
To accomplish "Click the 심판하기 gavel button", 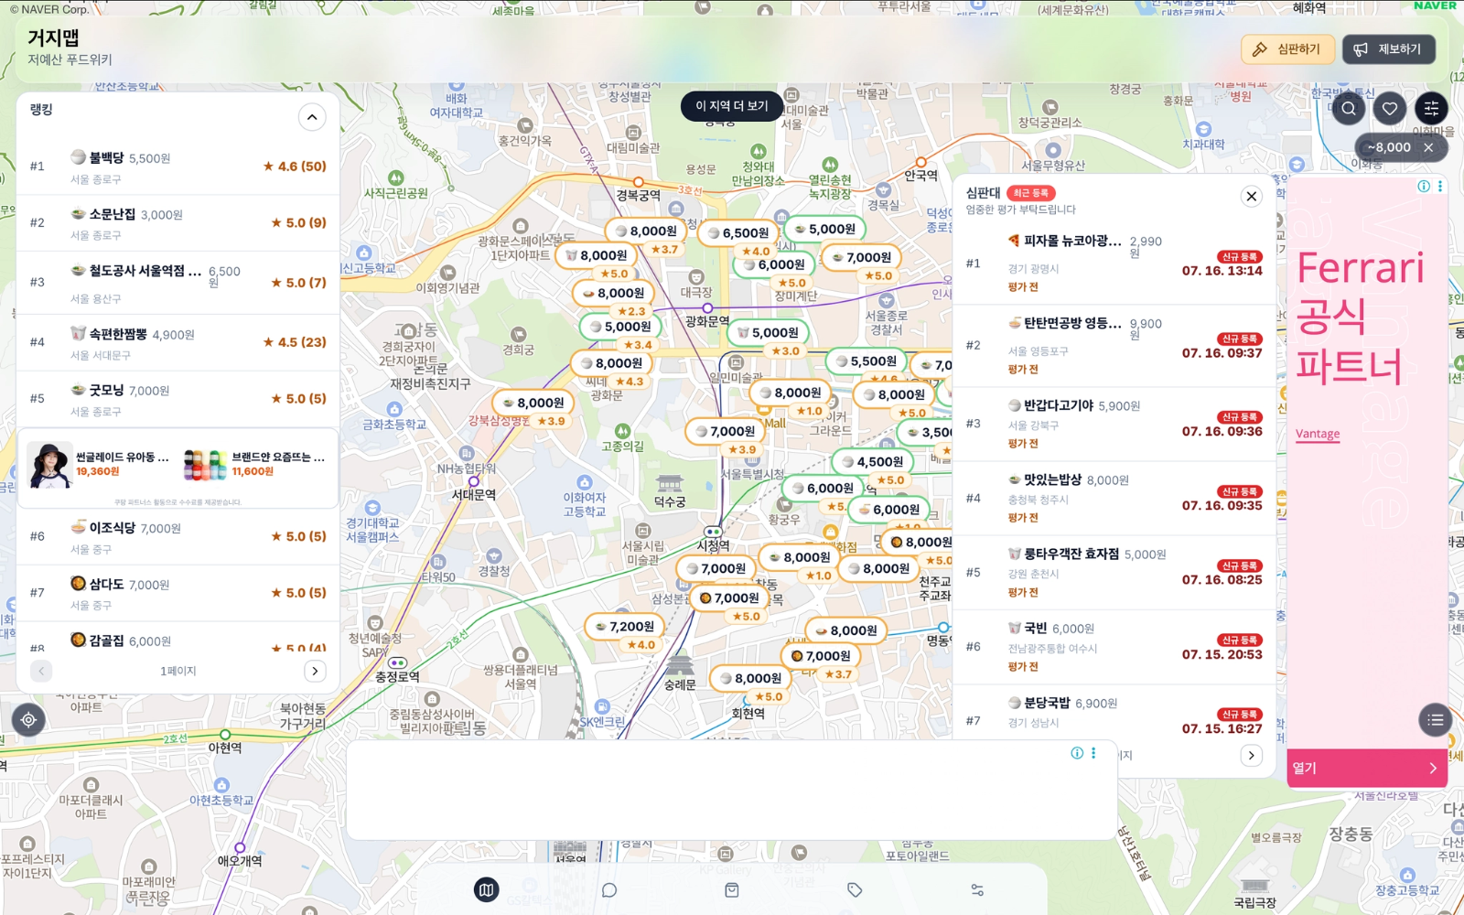I will tap(1287, 49).
